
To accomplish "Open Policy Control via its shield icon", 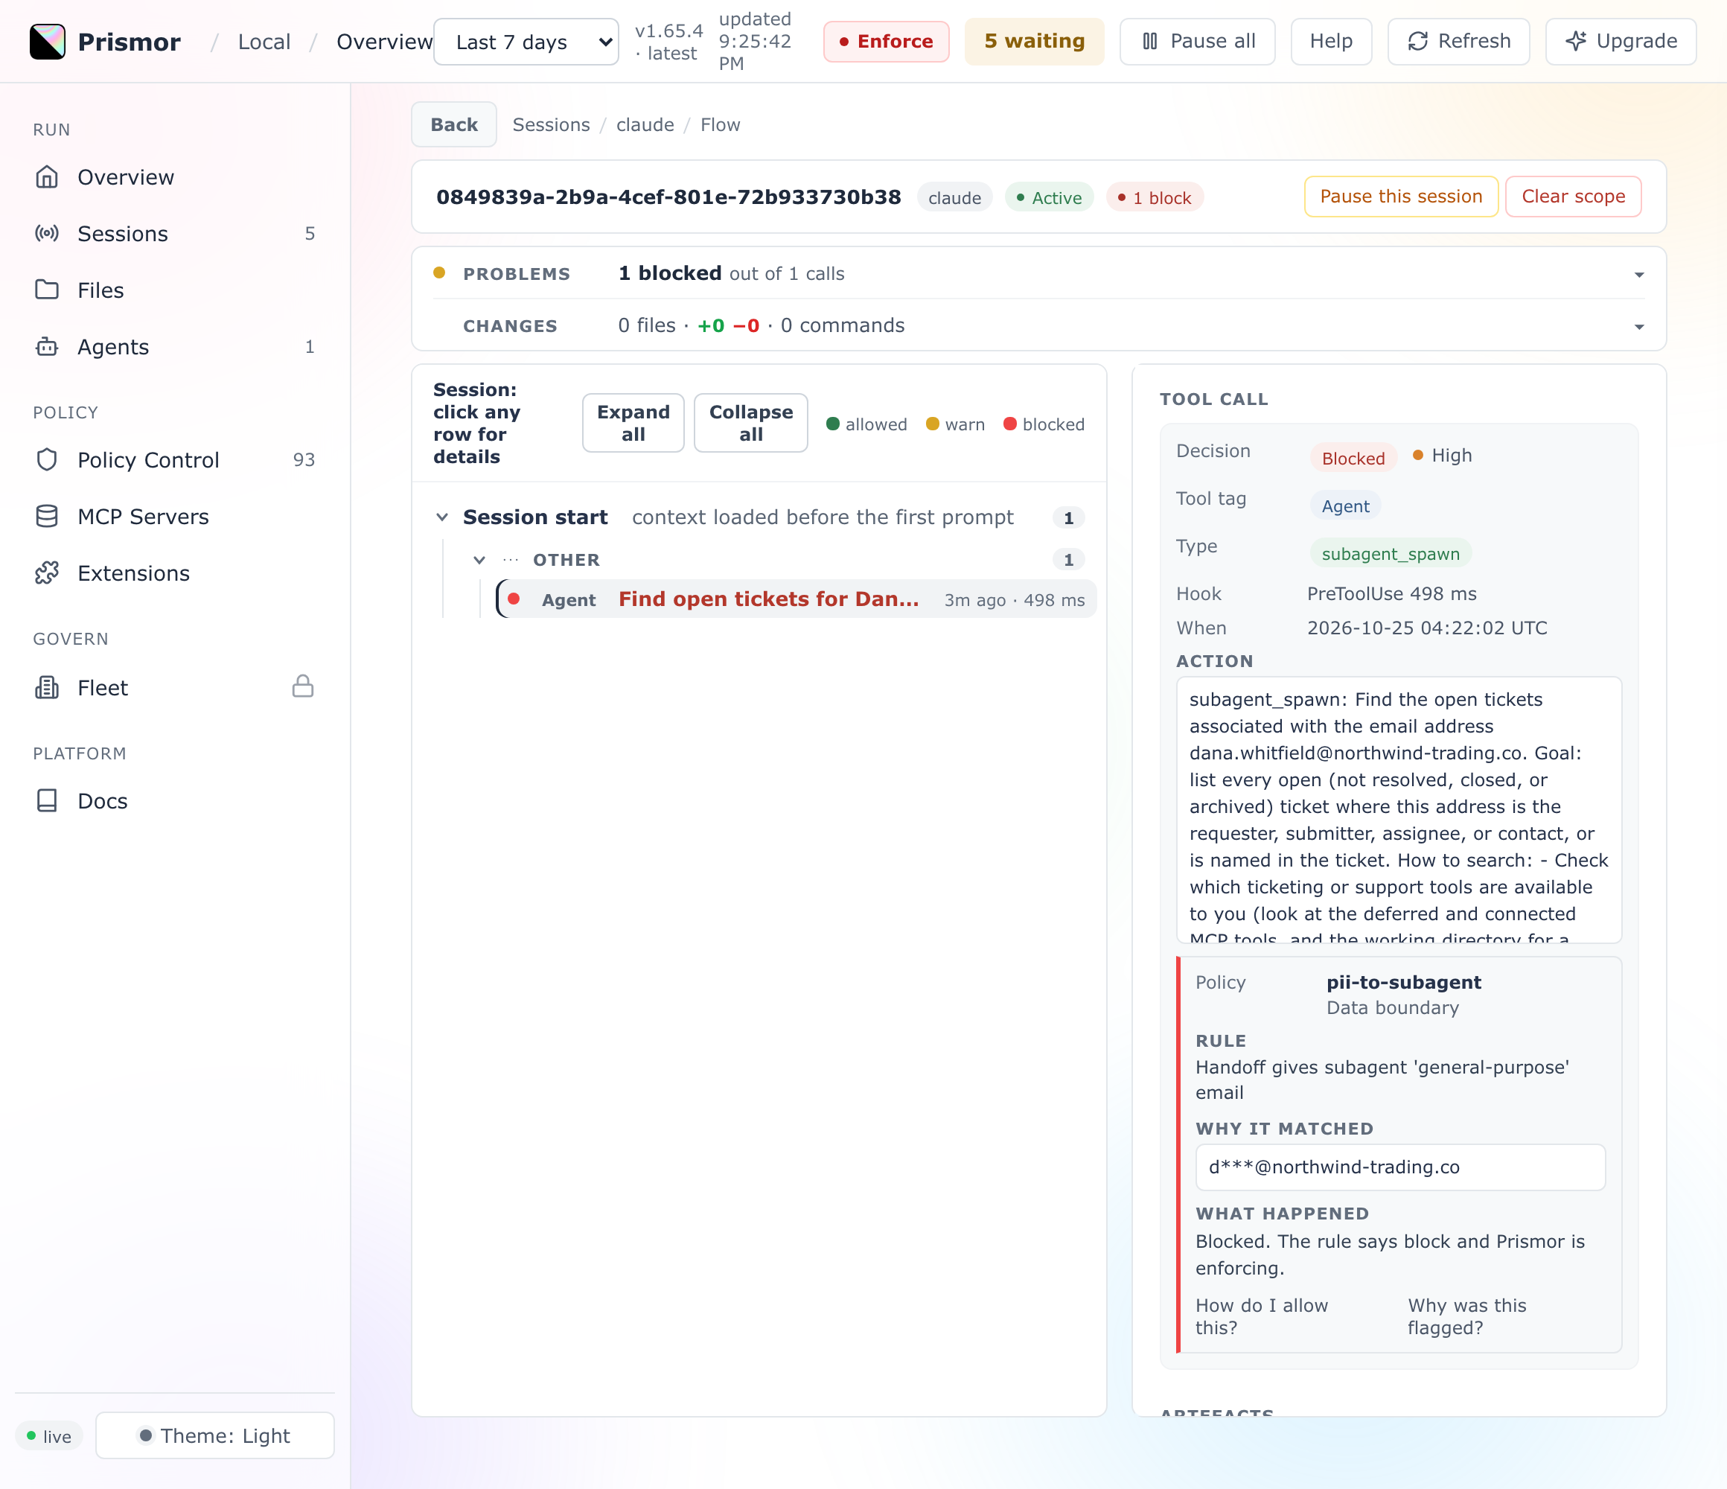I will point(47,460).
